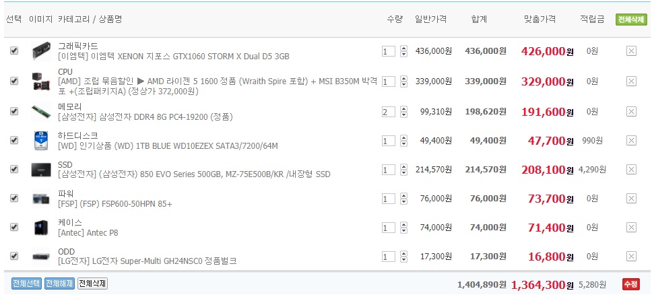Uncheck the SSD selection checkbox
The height and width of the screenshot is (299, 652).
(x=14, y=169)
